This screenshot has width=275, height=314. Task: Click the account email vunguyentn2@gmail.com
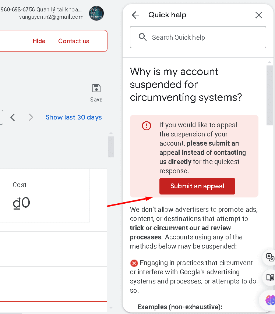51,17
